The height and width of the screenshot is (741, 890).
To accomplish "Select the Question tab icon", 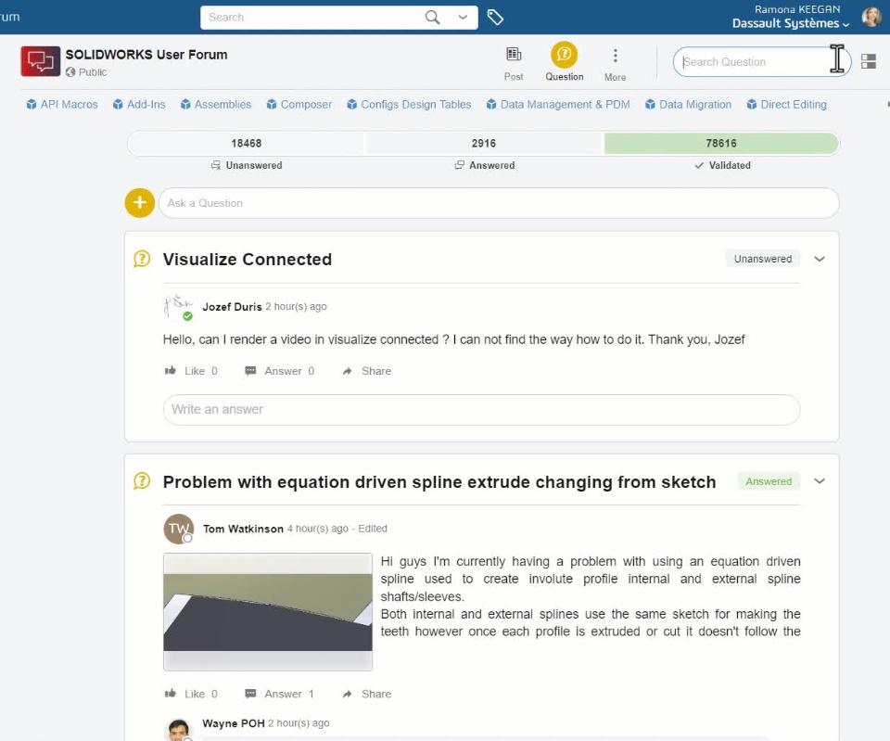I will pyautogui.click(x=564, y=55).
